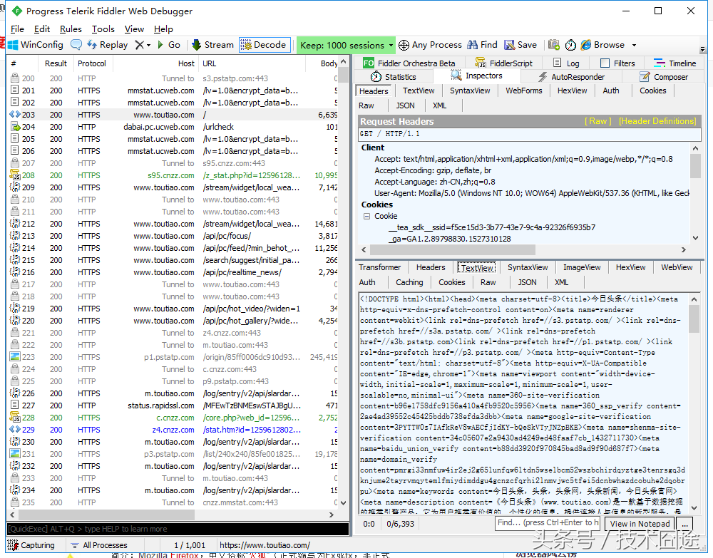Toggle Capturing in the status bar
The width and height of the screenshot is (713, 558).
(x=31, y=545)
